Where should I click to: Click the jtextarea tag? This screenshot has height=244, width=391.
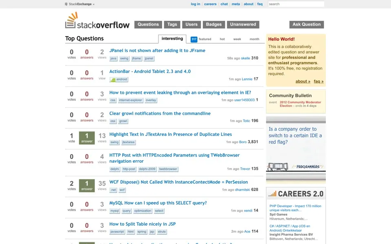point(128,142)
